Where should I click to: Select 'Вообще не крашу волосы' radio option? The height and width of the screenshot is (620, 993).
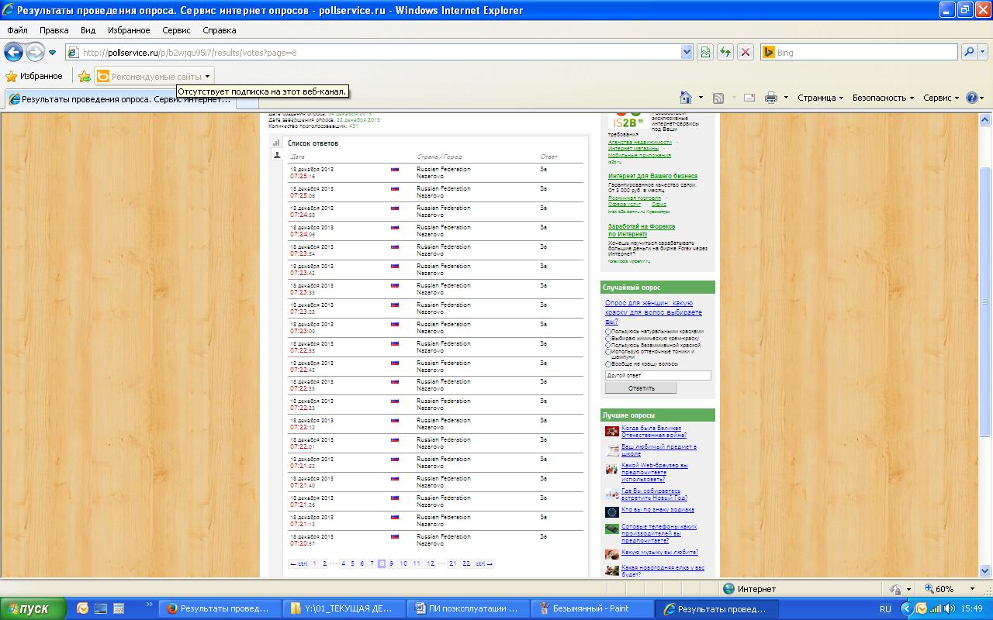[608, 364]
